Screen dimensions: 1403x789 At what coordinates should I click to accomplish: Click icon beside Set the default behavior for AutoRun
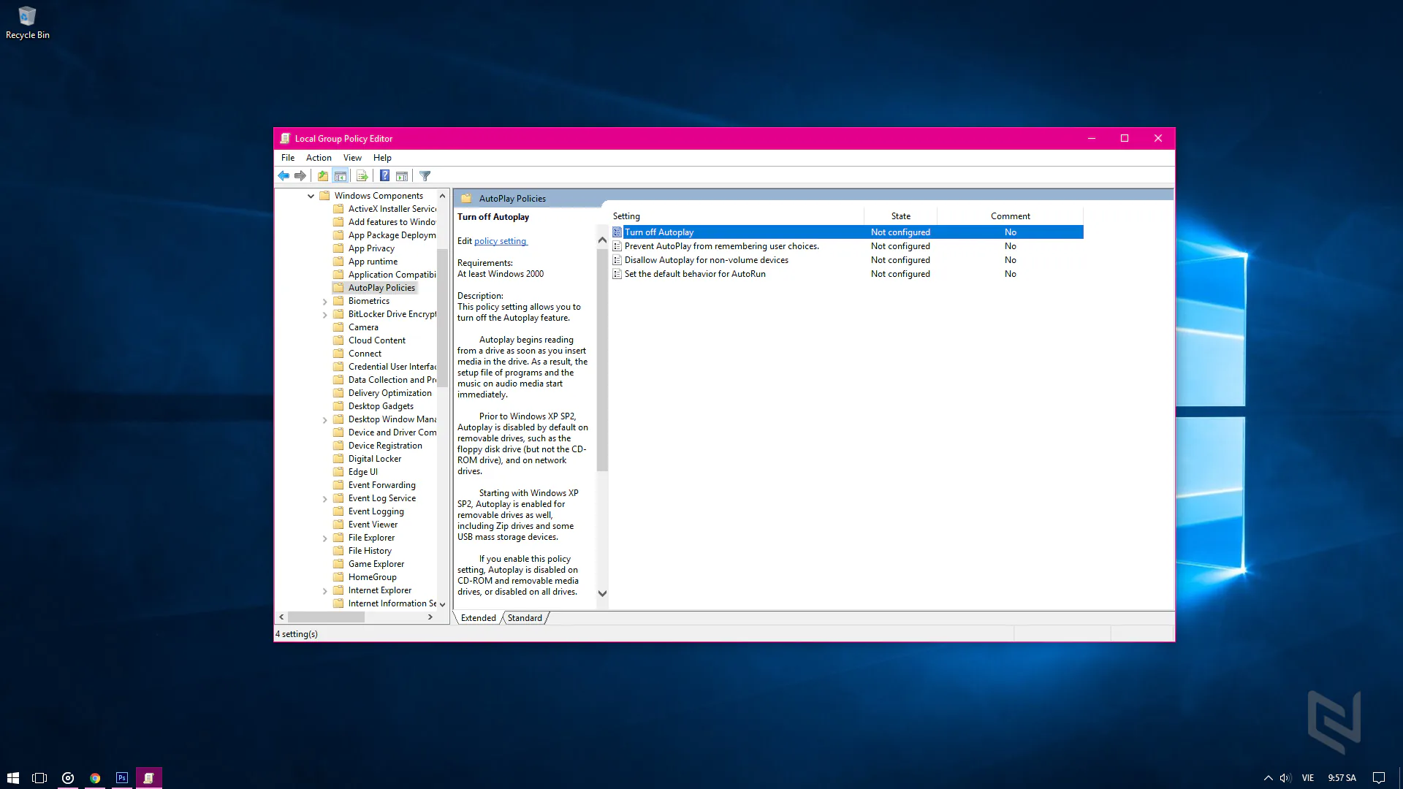point(617,274)
